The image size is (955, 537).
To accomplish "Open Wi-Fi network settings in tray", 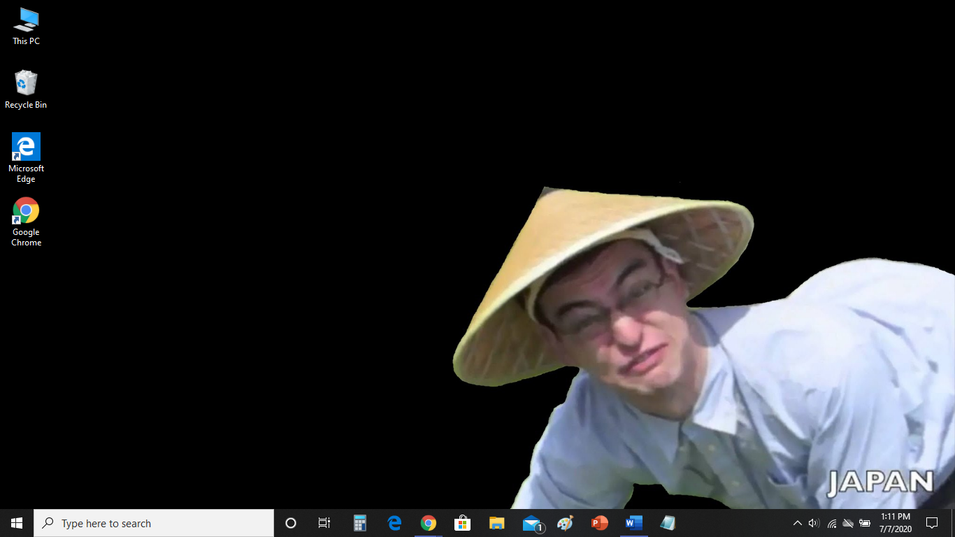I will pos(831,523).
